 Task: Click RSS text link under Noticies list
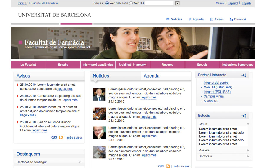click(x=160, y=166)
